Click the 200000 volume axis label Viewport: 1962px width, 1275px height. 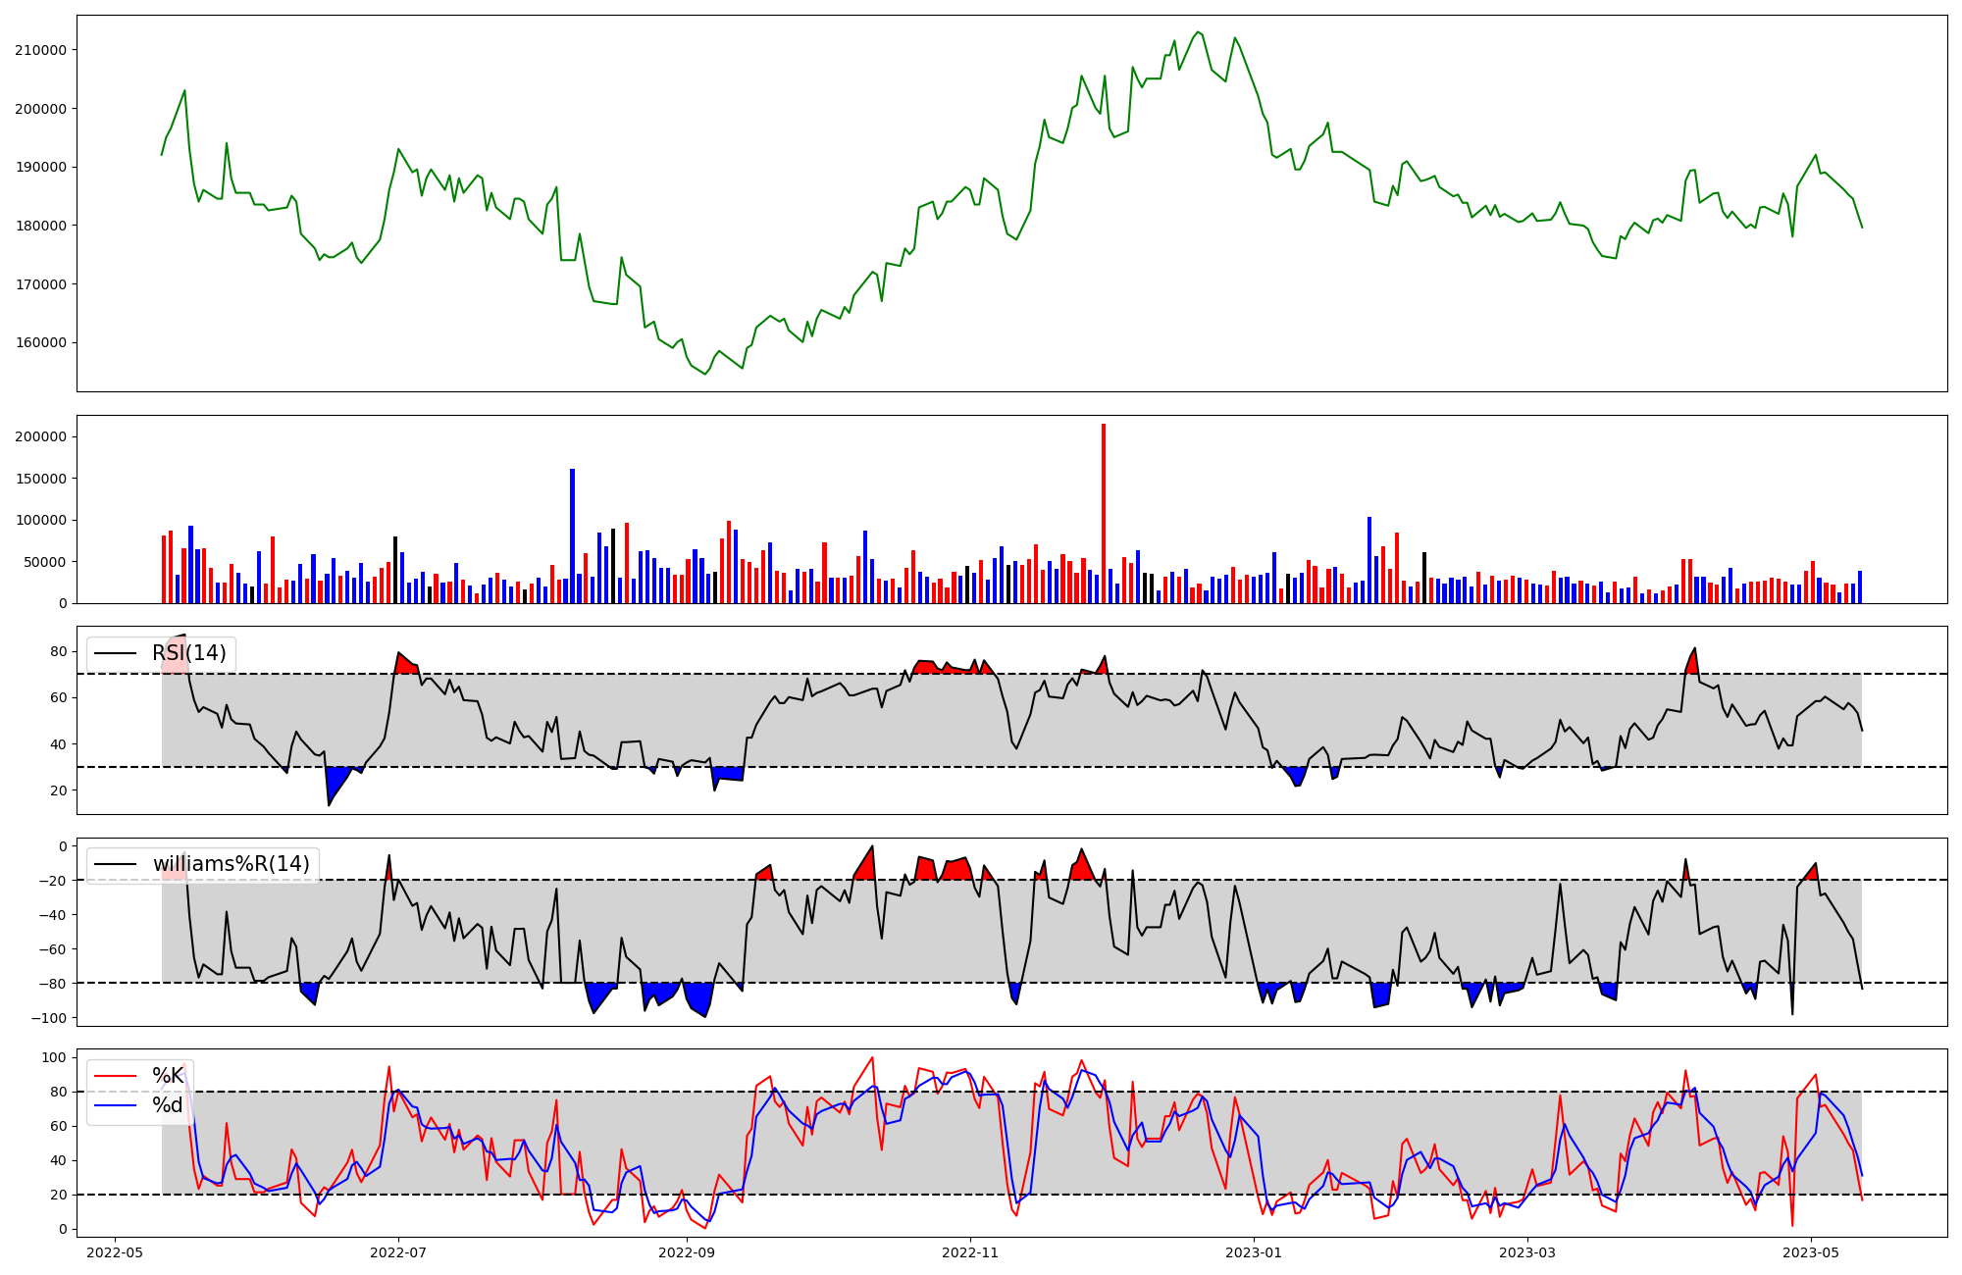tap(40, 436)
